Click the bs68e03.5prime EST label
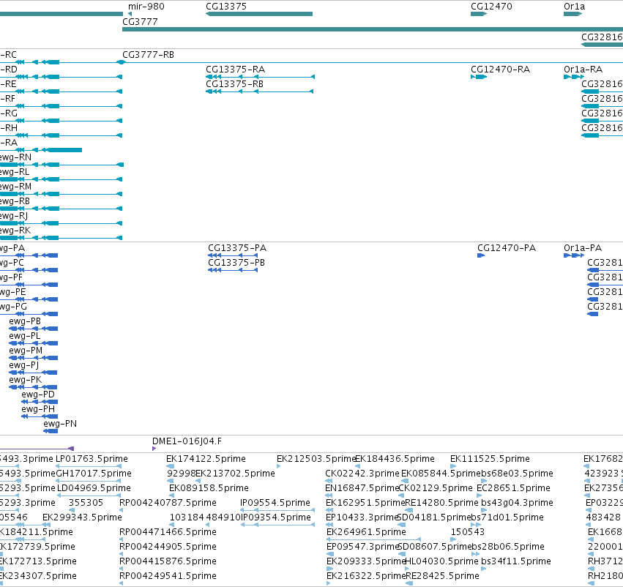Viewport: 623px width, 587px height. 517,474
